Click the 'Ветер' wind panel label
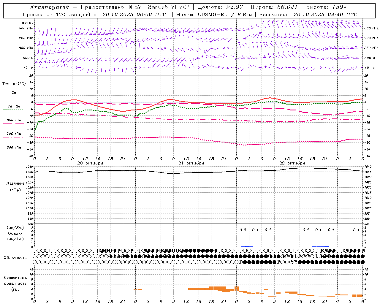Viewport: 380px width, 304px height. click(x=28, y=23)
